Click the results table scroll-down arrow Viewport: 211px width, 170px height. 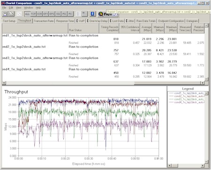click(206, 79)
